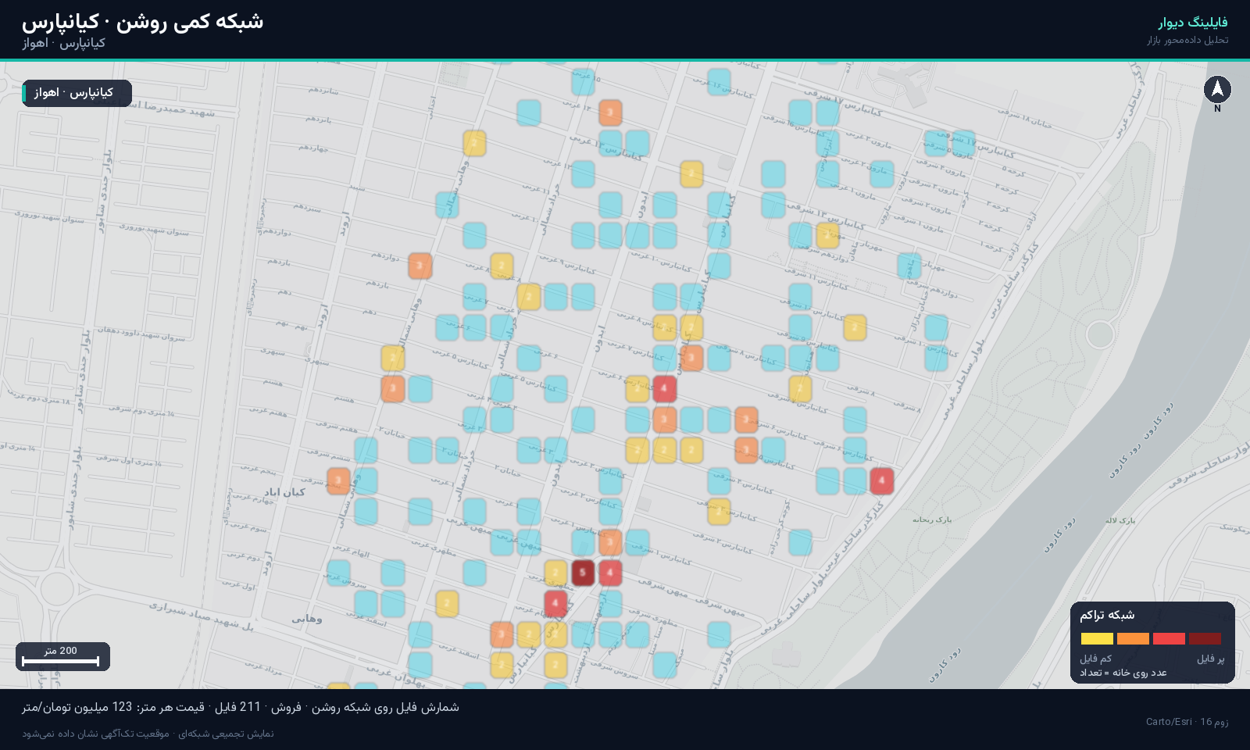Click the 'پارک ریحانه' map label
The width and height of the screenshot is (1250, 750).
point(932,519)
